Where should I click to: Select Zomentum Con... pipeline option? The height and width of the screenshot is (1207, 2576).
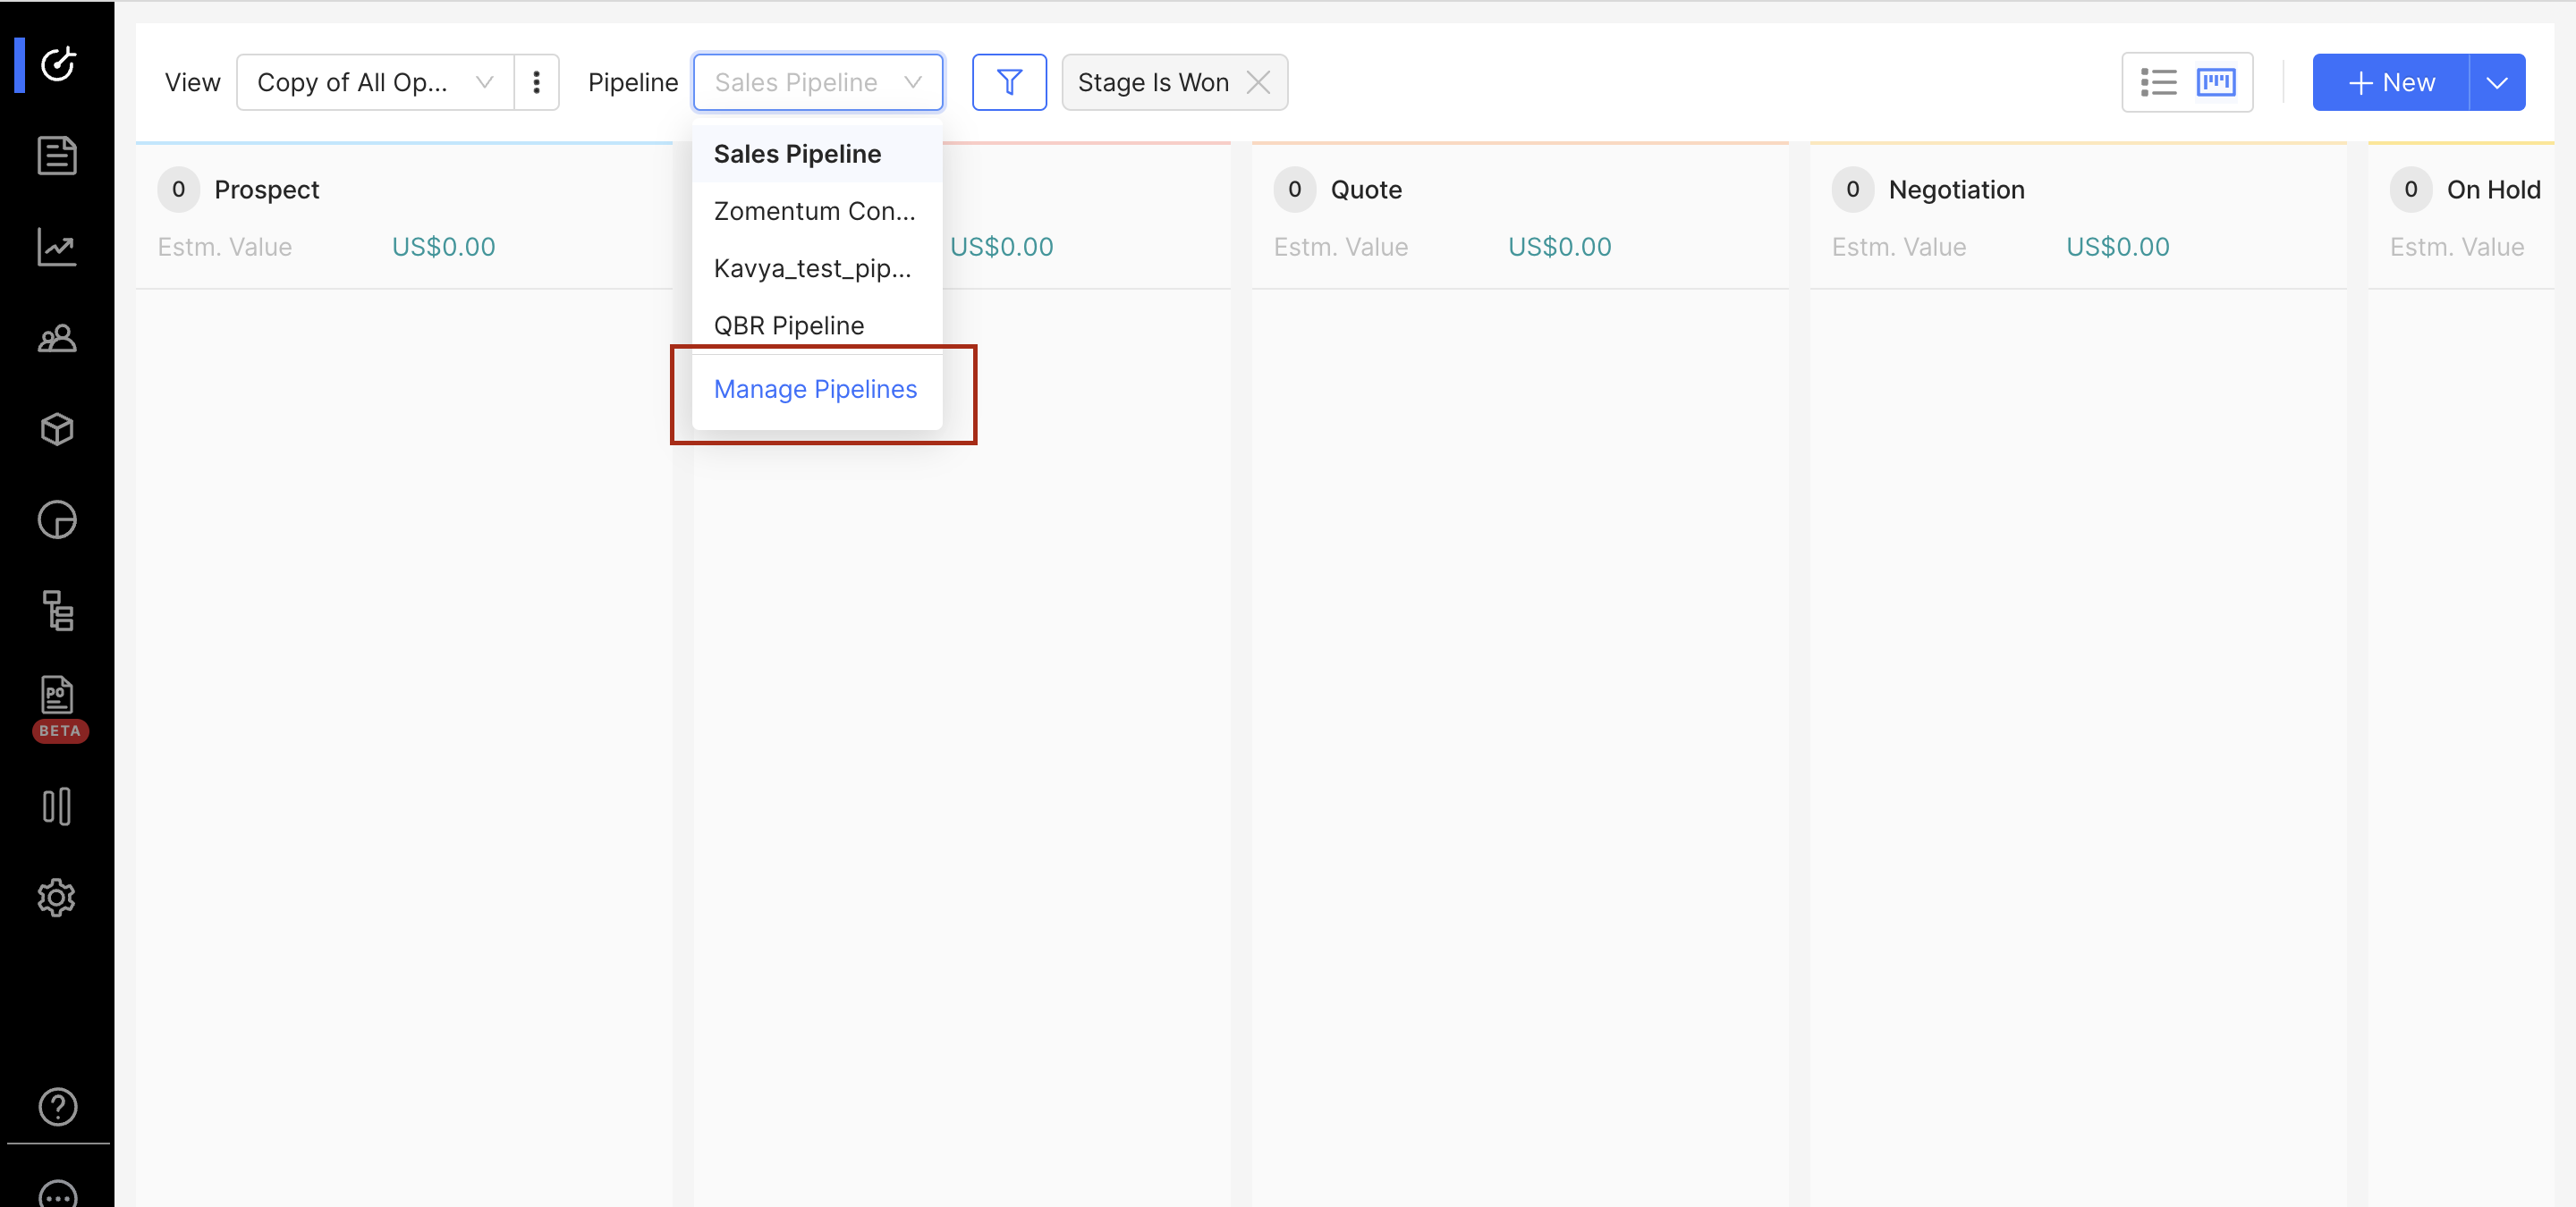(x=814, y=211)
